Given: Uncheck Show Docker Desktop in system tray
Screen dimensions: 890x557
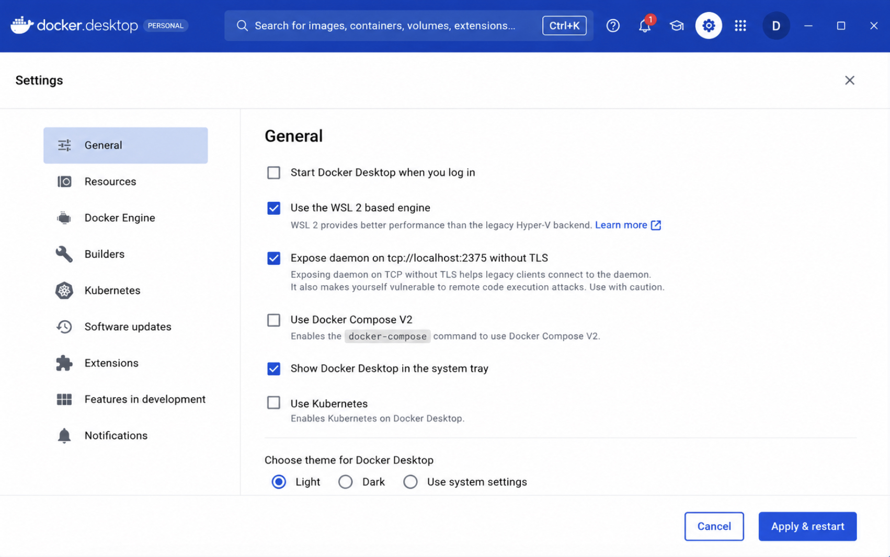Looking at the screenshot, I should (x=273, y=369).
